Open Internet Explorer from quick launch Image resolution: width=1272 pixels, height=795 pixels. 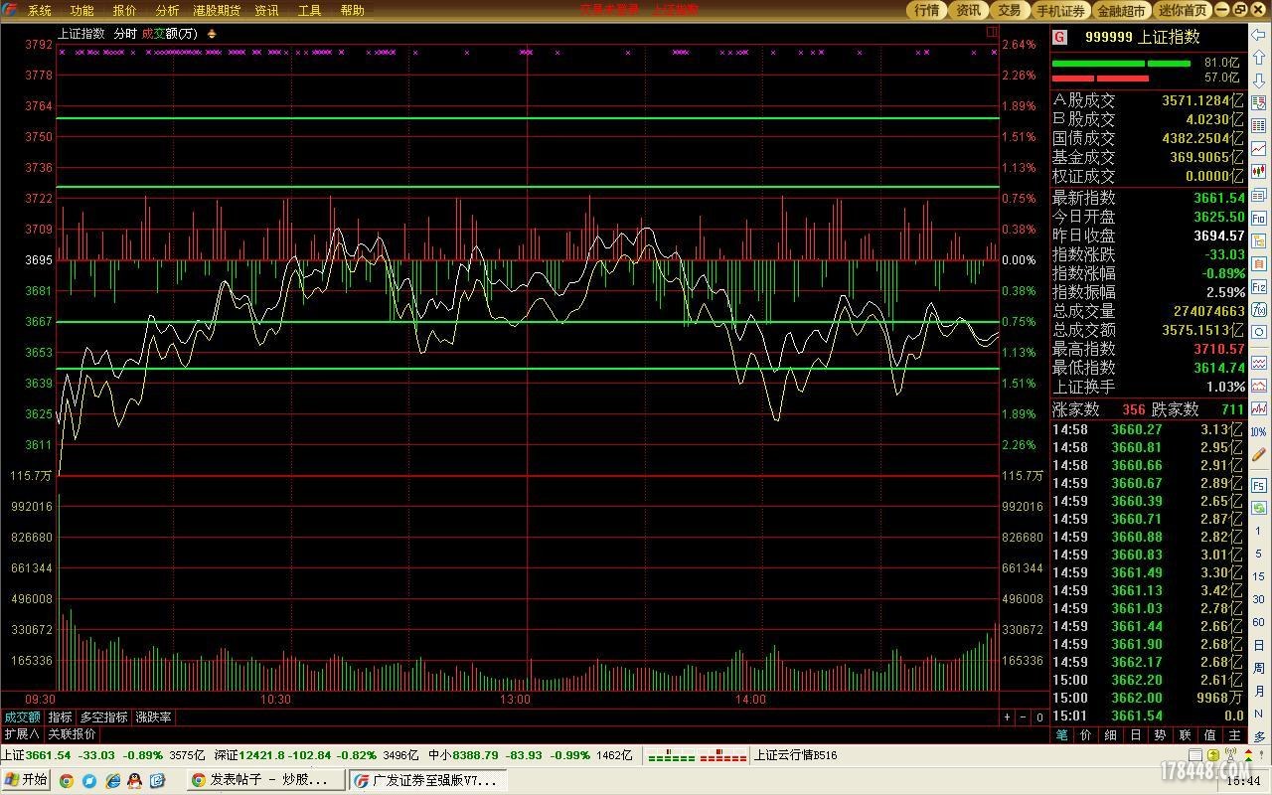[x=112, y=780]
